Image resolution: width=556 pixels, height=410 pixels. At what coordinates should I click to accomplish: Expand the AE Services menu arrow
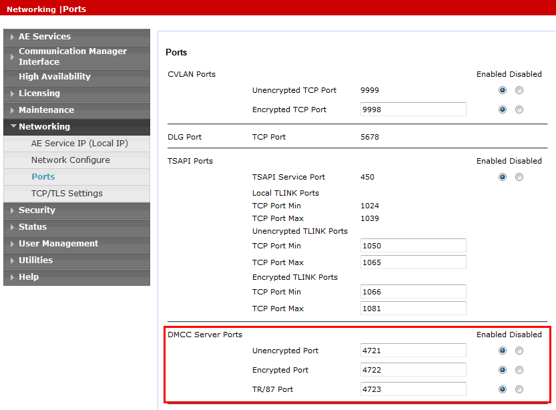[12, 37]
